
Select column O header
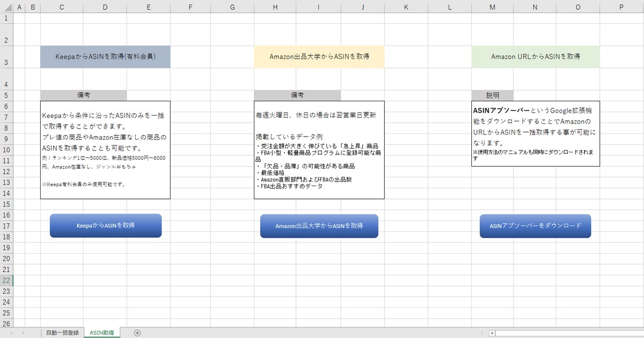point(578,6)
